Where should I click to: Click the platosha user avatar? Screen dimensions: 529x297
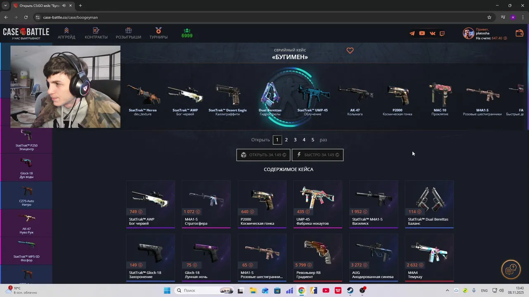pos(468,33)
